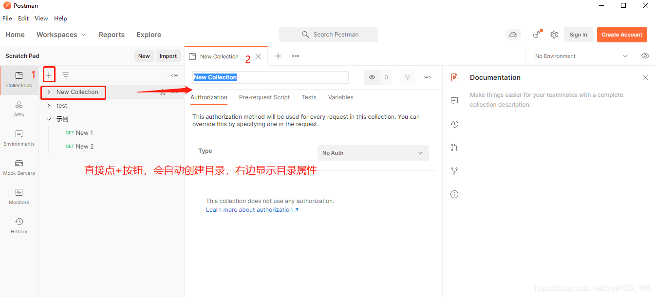The height and width of the screenshot is (297, 655).
Task: Switch to the Authorization tab
Action: (209, 97)
